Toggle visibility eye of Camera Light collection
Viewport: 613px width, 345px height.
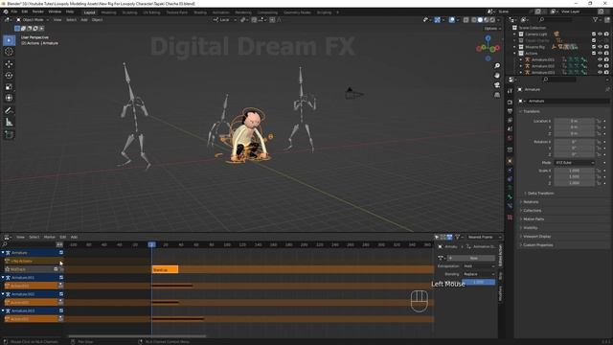tap(601, 34)
